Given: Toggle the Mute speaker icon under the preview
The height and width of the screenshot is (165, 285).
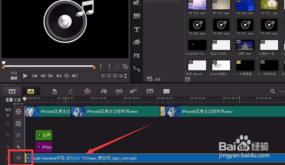Looking at the screenshot, I should 75,76.
